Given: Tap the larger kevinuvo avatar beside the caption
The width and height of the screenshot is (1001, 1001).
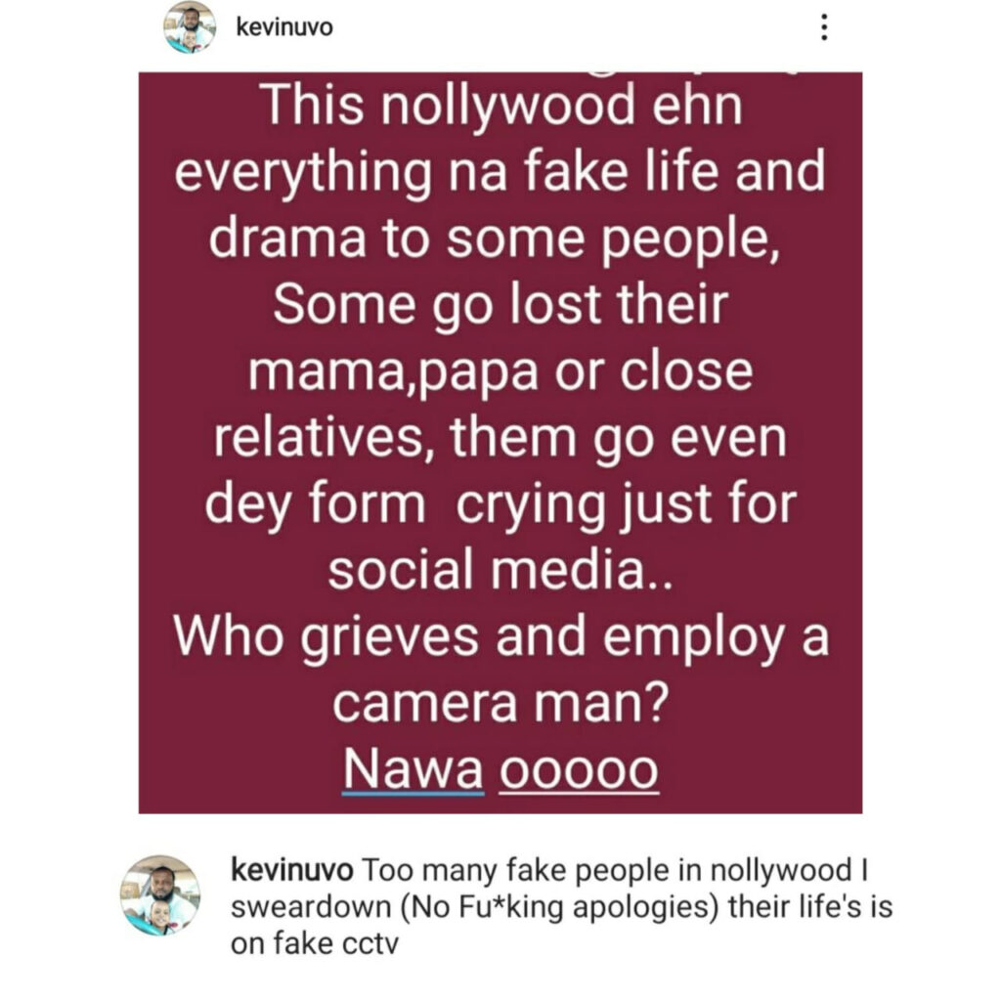Looking at the screenshot, I should [160, 895].
